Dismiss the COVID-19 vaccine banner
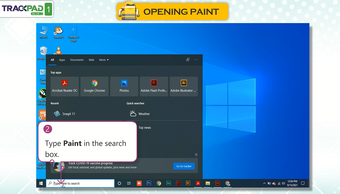 click(196, 154)
